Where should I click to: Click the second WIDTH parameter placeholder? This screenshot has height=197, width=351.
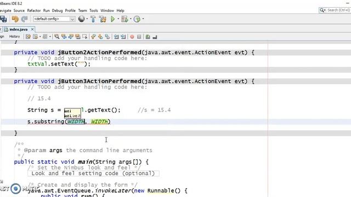(99, 121)
